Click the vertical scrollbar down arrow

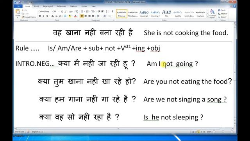pos(235,118)
